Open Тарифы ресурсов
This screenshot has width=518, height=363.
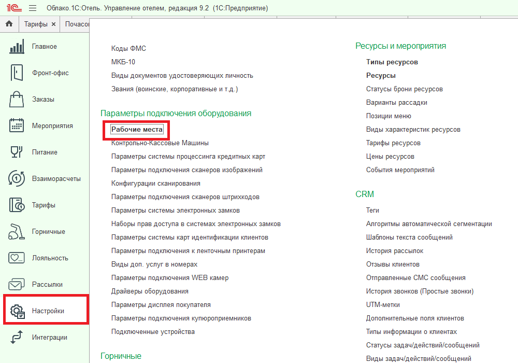point(393,143)
